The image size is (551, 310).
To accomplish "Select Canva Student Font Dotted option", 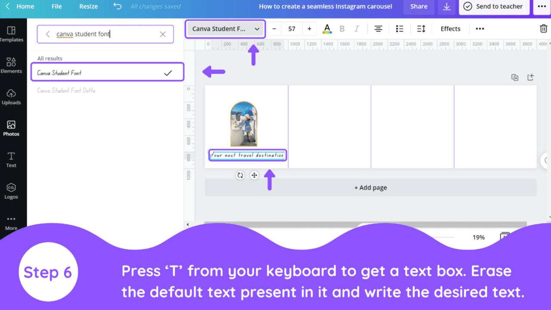I will (66, 90).
